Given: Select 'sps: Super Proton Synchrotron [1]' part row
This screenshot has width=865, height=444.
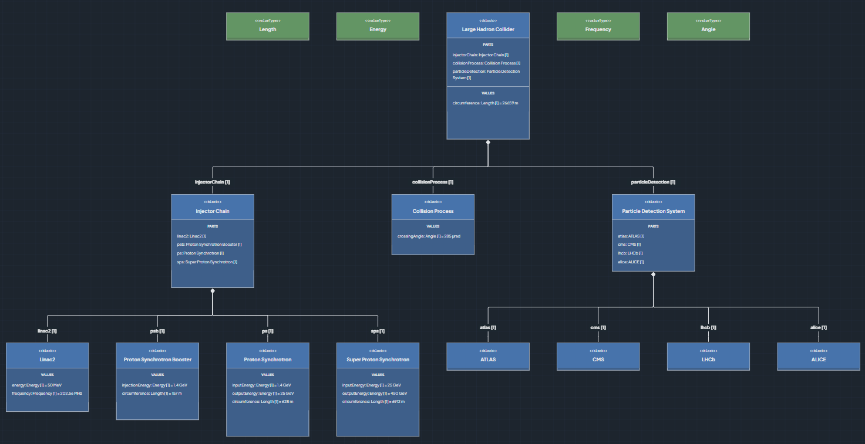Looking at the screenshot, I should click(x=207, y=262).
